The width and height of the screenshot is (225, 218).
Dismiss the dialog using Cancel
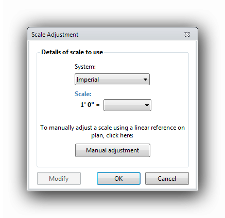(x=167, y=179)
